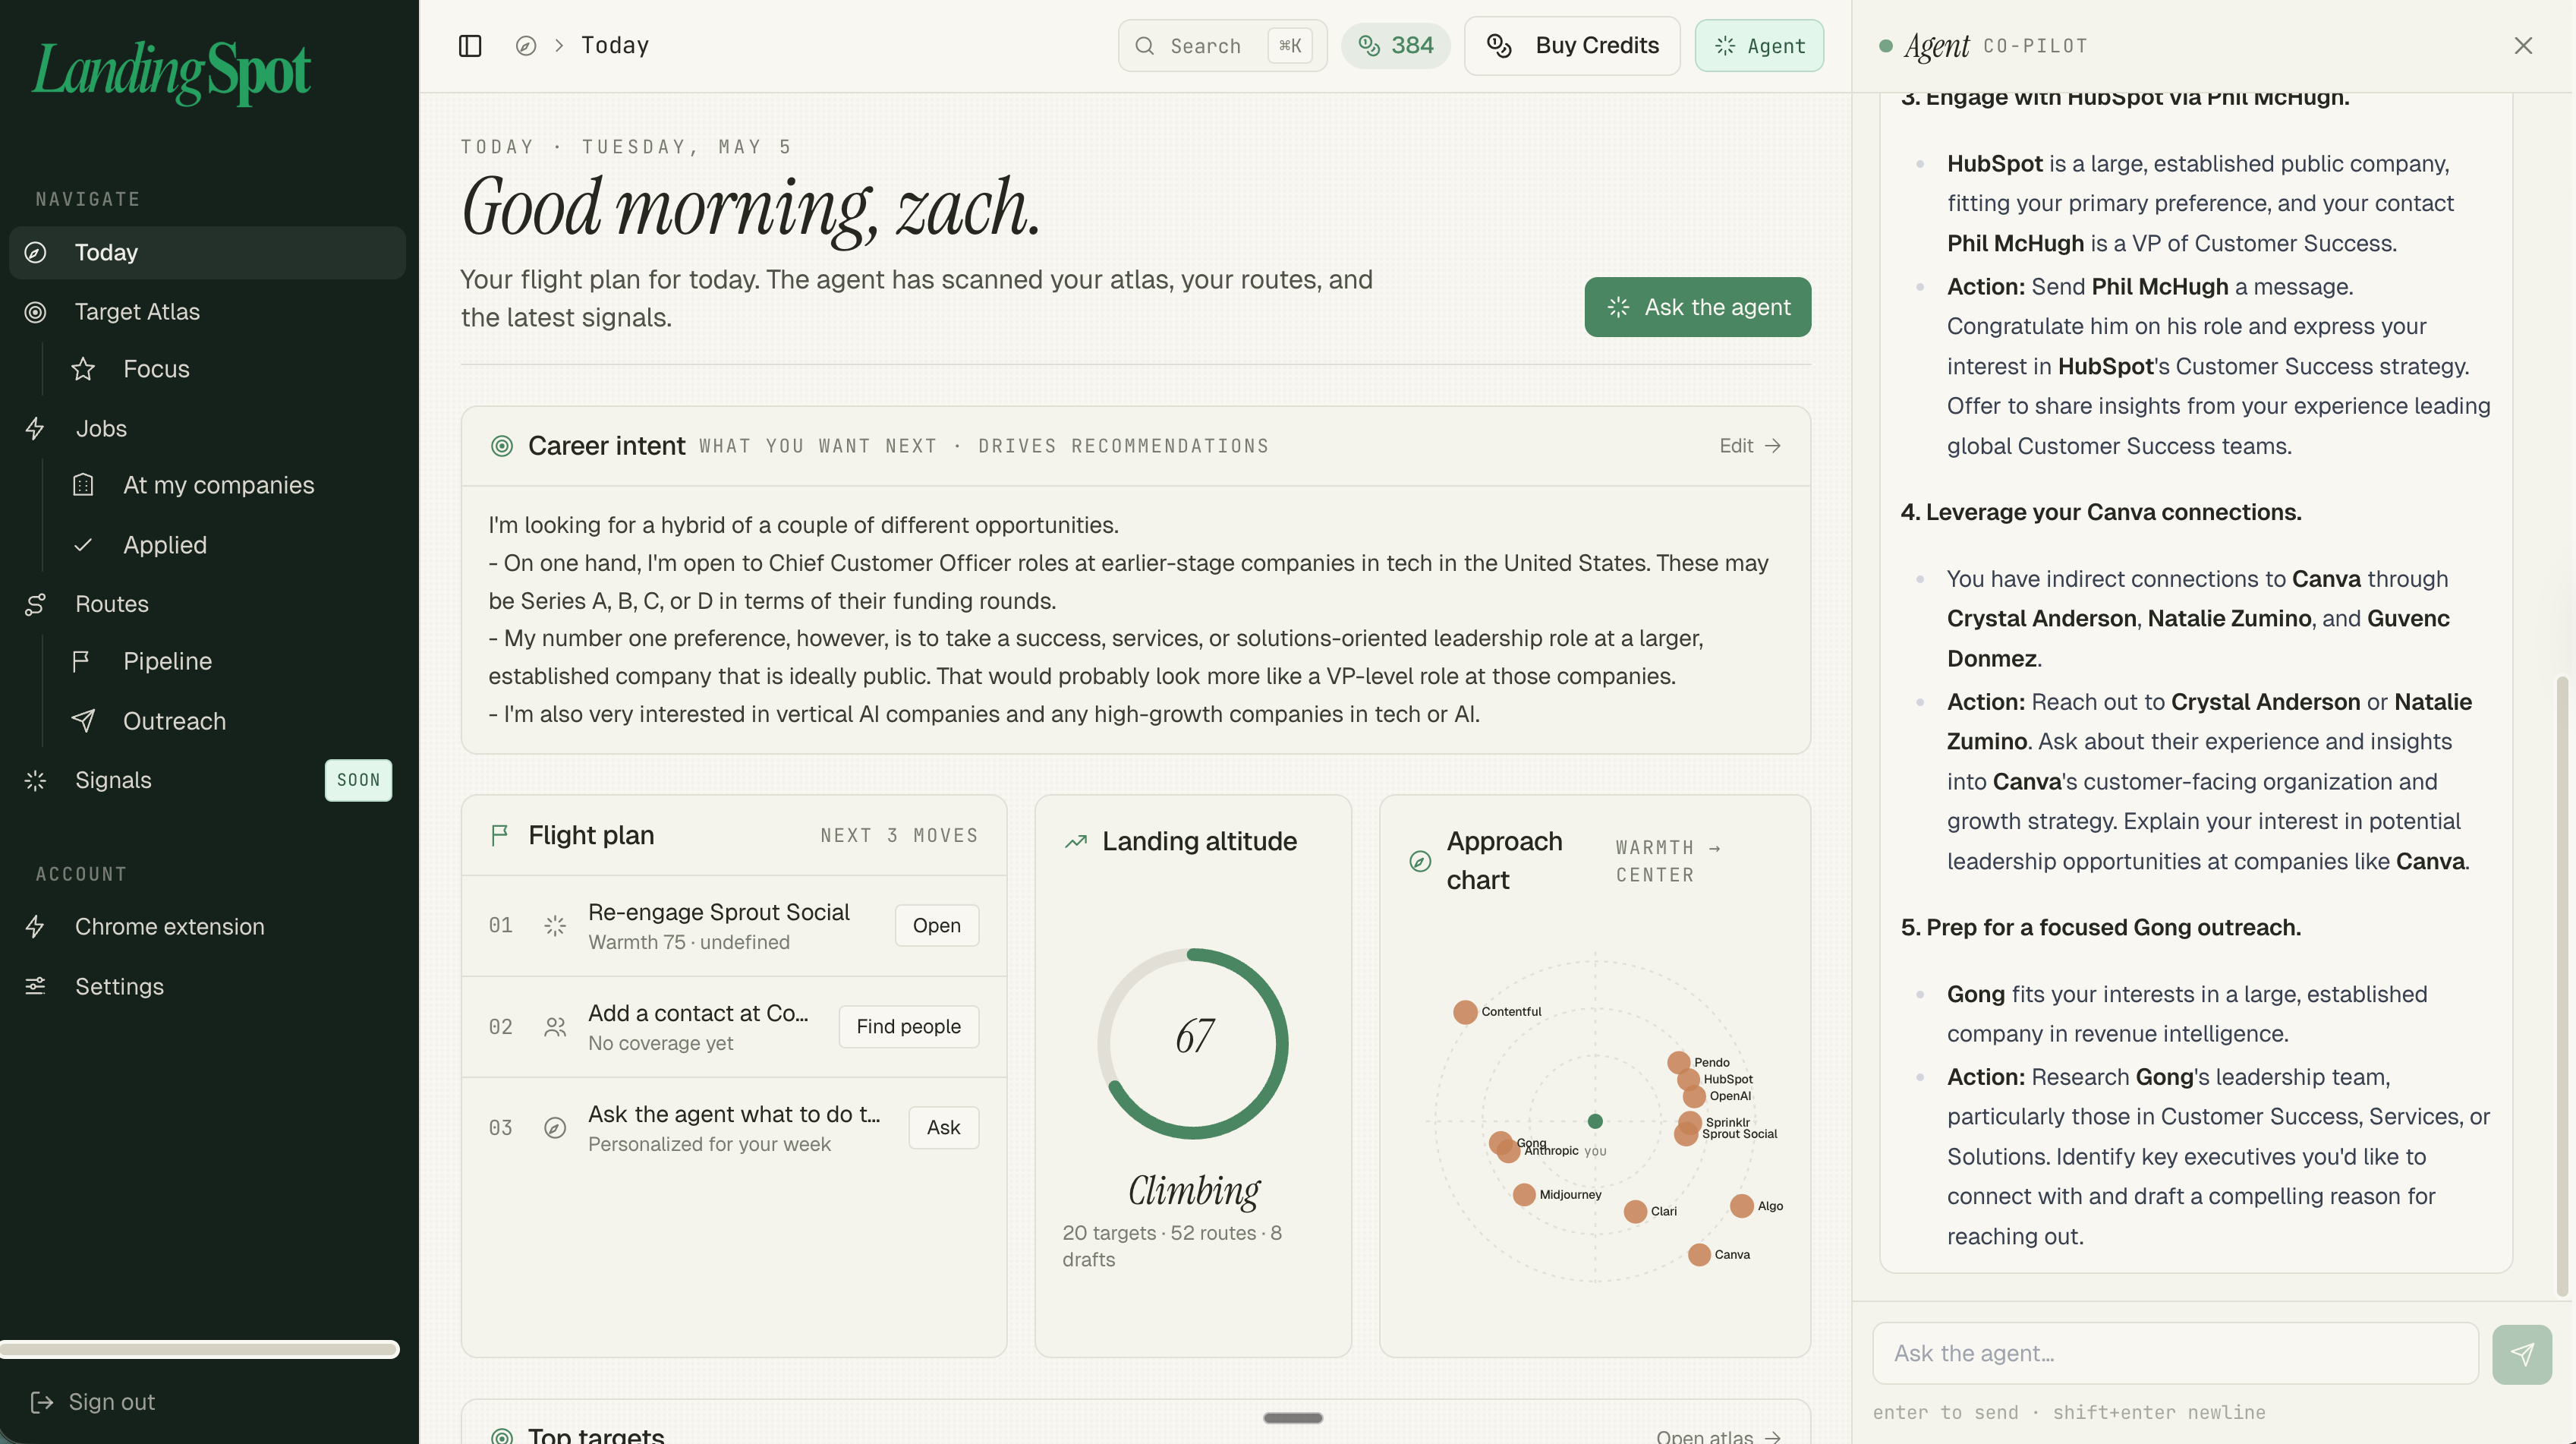Screen dimensions: 2576x1444
Task: Open the Today page in sidebar
Action: tap(207, 252)
